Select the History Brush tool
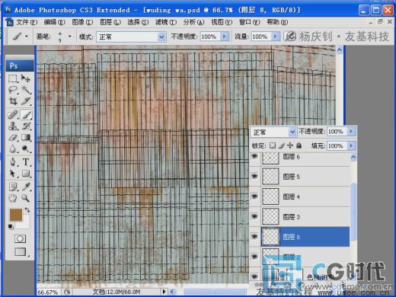 tap(26, 126)
